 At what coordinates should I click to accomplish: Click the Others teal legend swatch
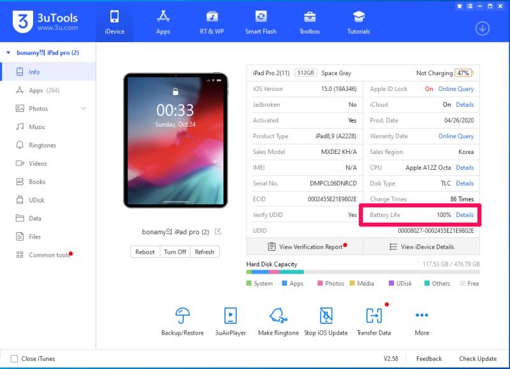click(427, 283)
